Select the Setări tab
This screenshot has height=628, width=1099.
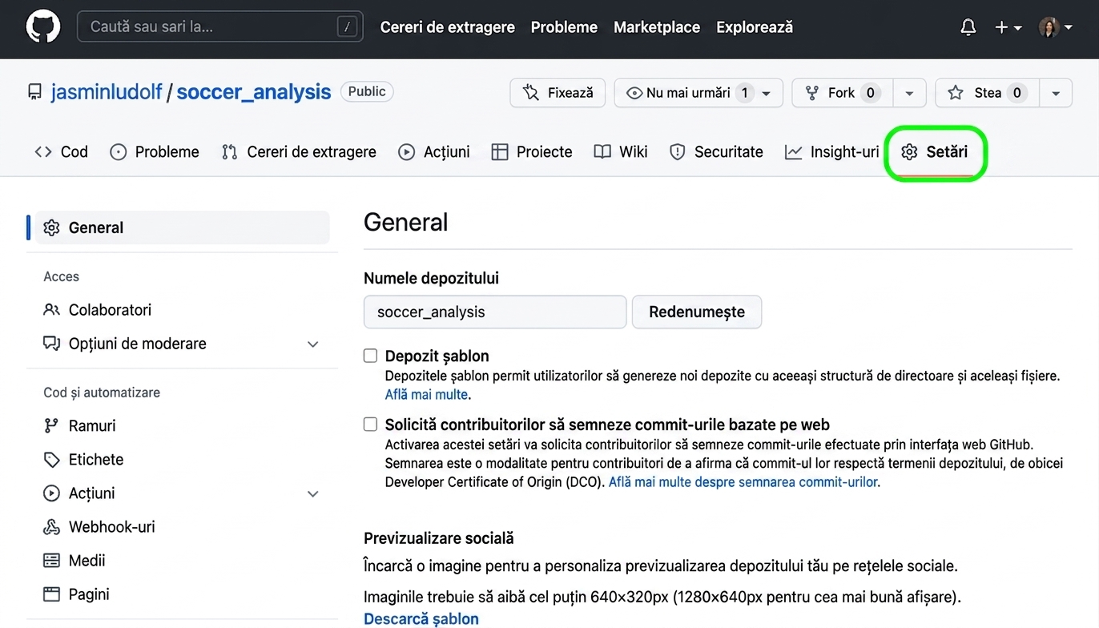point(935,151)
